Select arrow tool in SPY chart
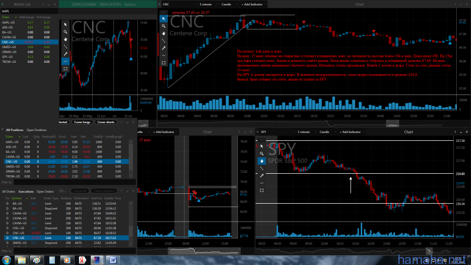 point(262,176)
